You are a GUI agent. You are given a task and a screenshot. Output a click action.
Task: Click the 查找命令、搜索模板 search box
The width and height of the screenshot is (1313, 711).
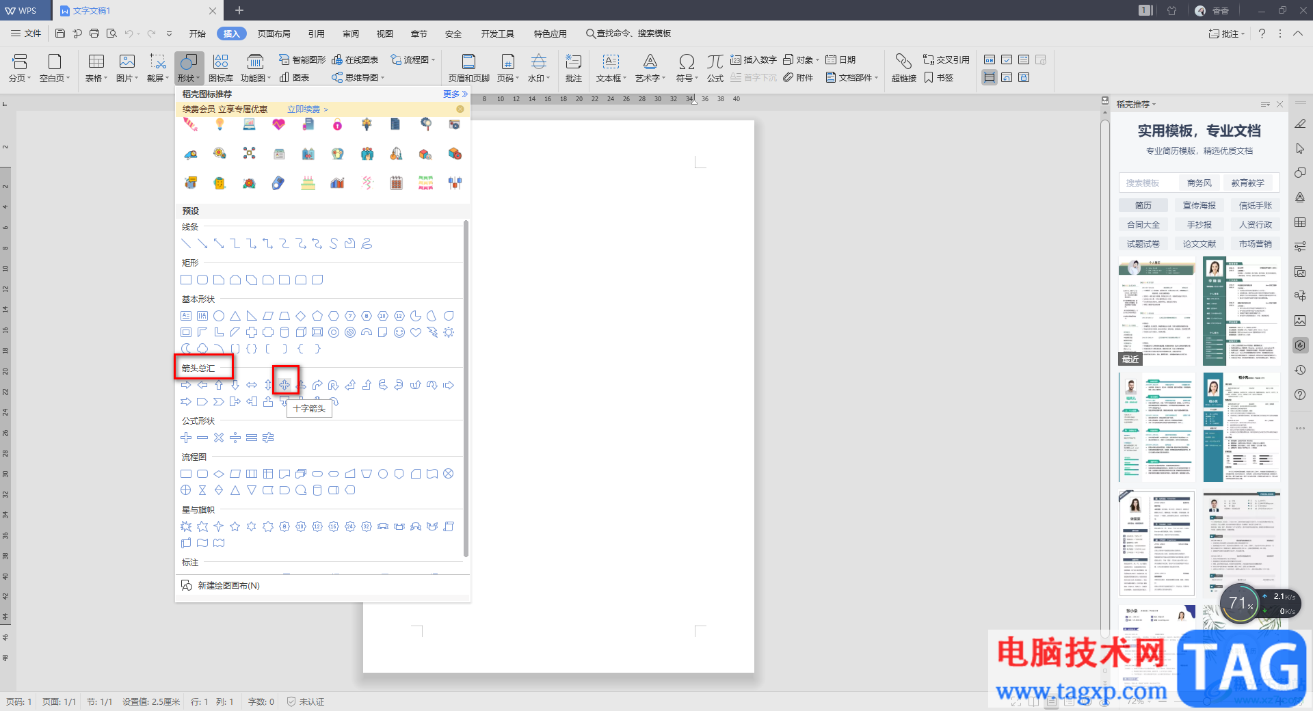pyautogui.click(x=628, y=33)
